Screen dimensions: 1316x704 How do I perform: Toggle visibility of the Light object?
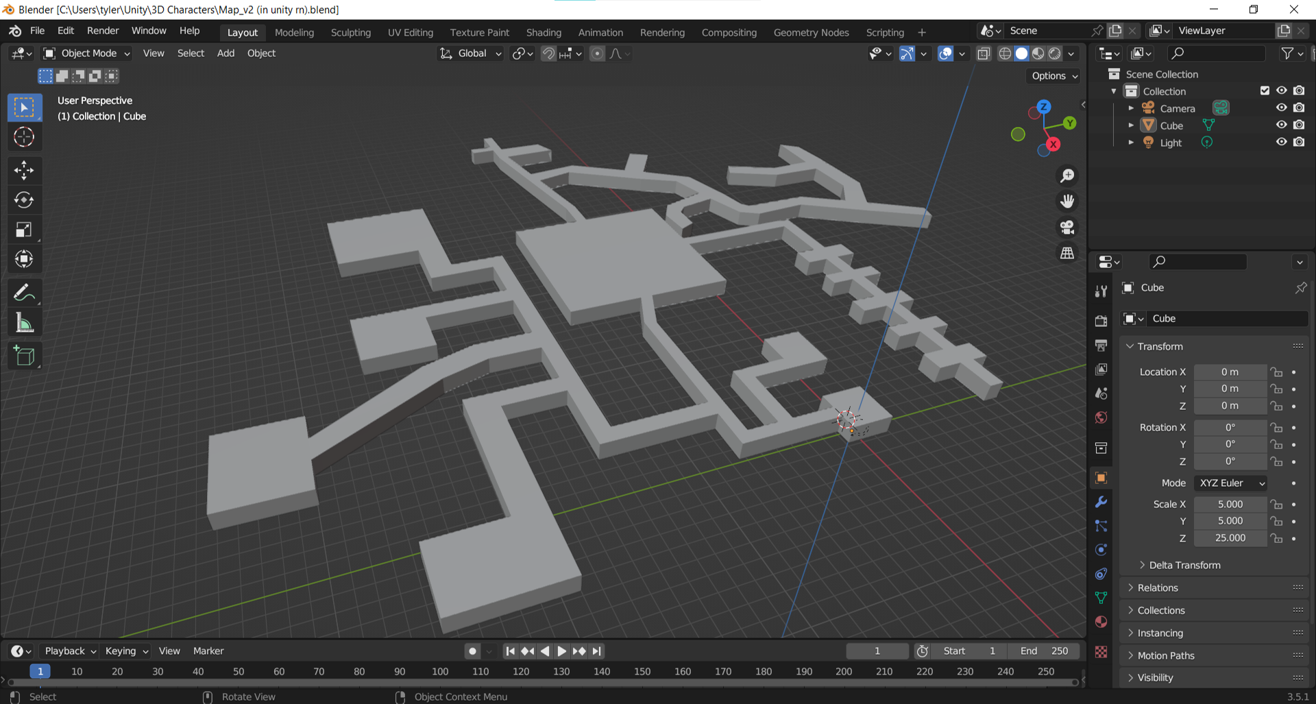coord(1281,143)
